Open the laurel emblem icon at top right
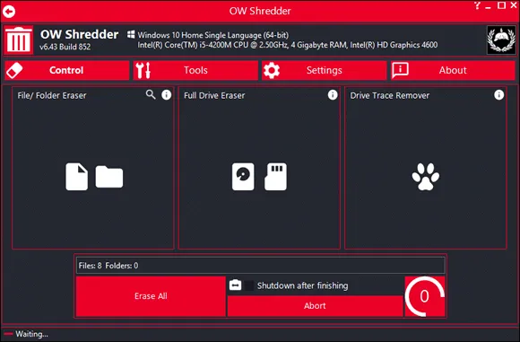This screenshot has width=520, height=342. pos(501,39)
